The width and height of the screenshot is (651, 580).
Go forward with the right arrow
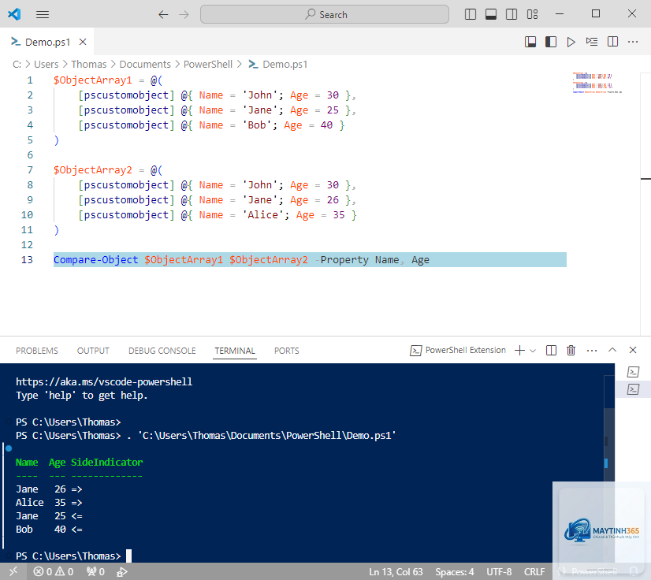click(x=184, y=14)
